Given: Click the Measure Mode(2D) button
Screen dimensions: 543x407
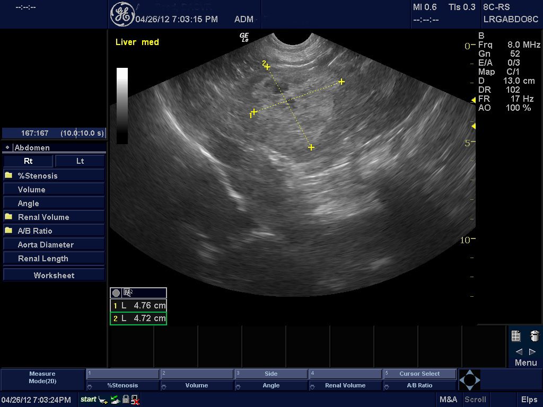Looking at the screenshot, I should point(42,377).
